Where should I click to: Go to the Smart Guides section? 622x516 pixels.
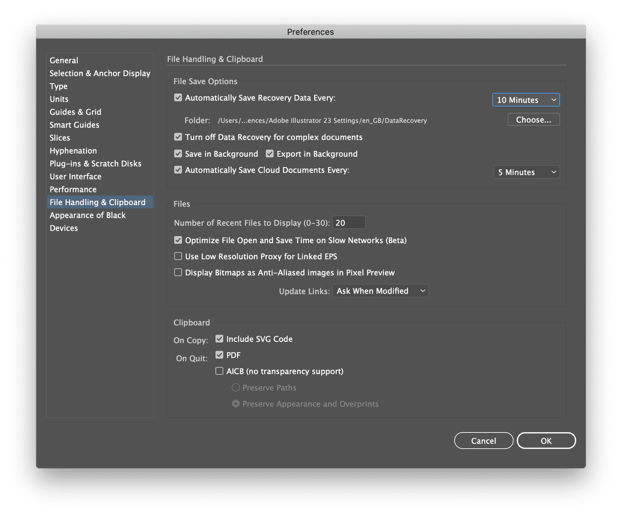tap(74, 125)
